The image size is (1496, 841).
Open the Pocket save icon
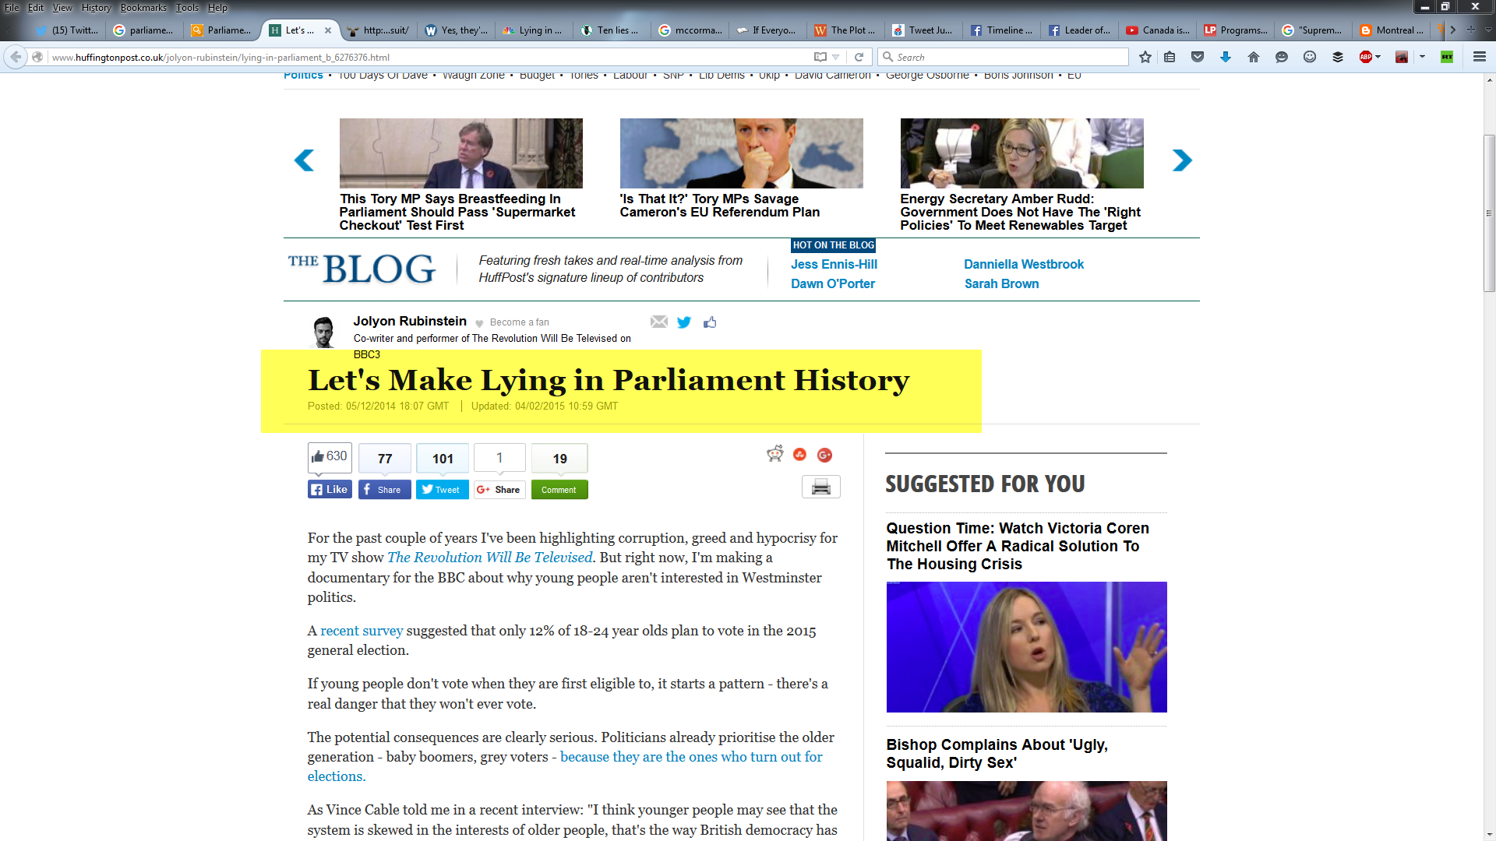coord(1198,57)
